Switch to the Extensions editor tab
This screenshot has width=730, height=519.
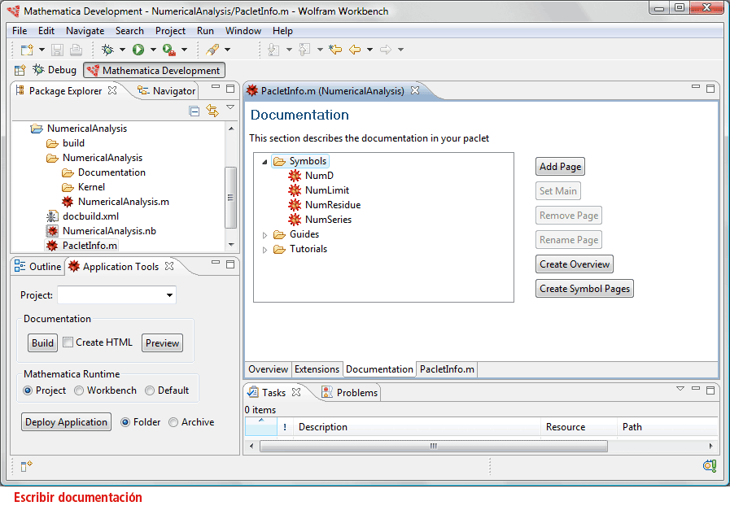pos(317,369)
